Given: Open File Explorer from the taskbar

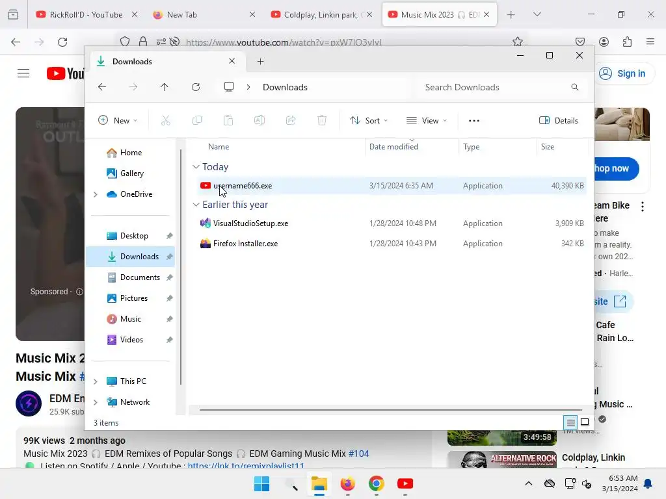Looking at the screenshot, I should coord(319,483).
